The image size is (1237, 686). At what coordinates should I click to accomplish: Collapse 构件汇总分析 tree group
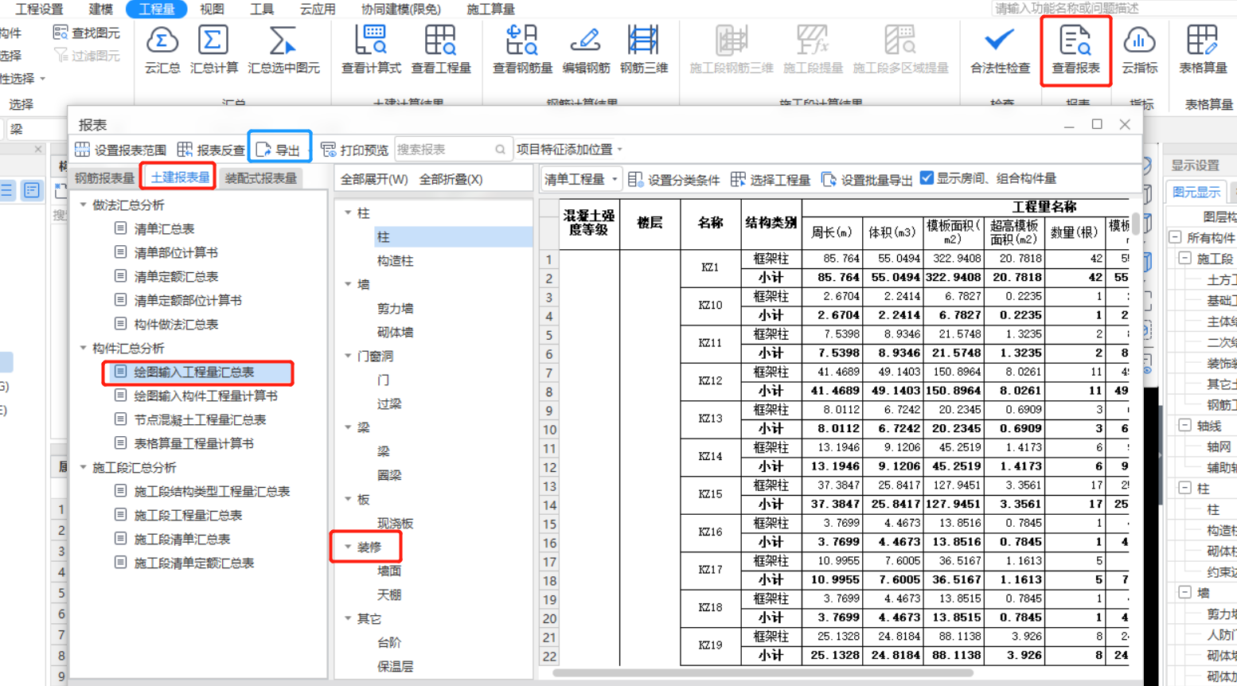click(84, 349)
